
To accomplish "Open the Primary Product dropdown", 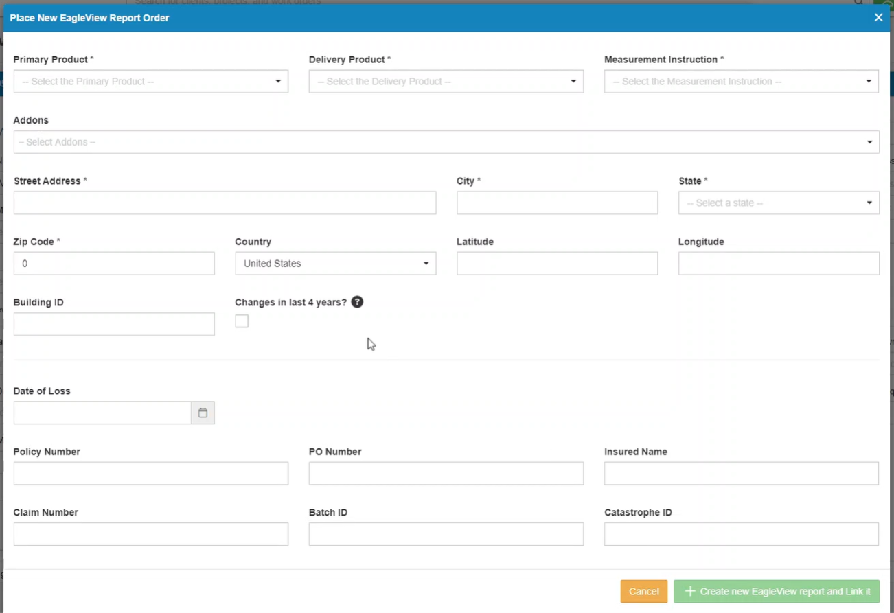I will point(151,81).
